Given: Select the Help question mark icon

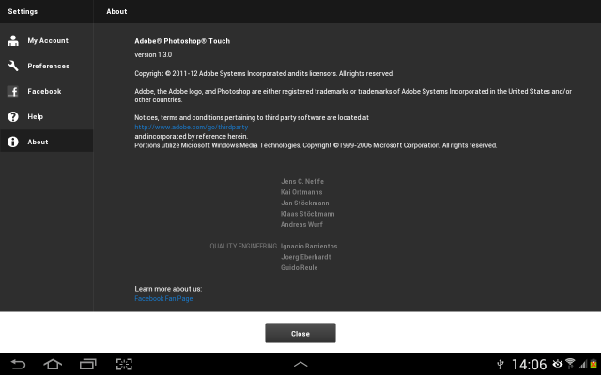Looking at the screenshot, I should pos(13,116).
